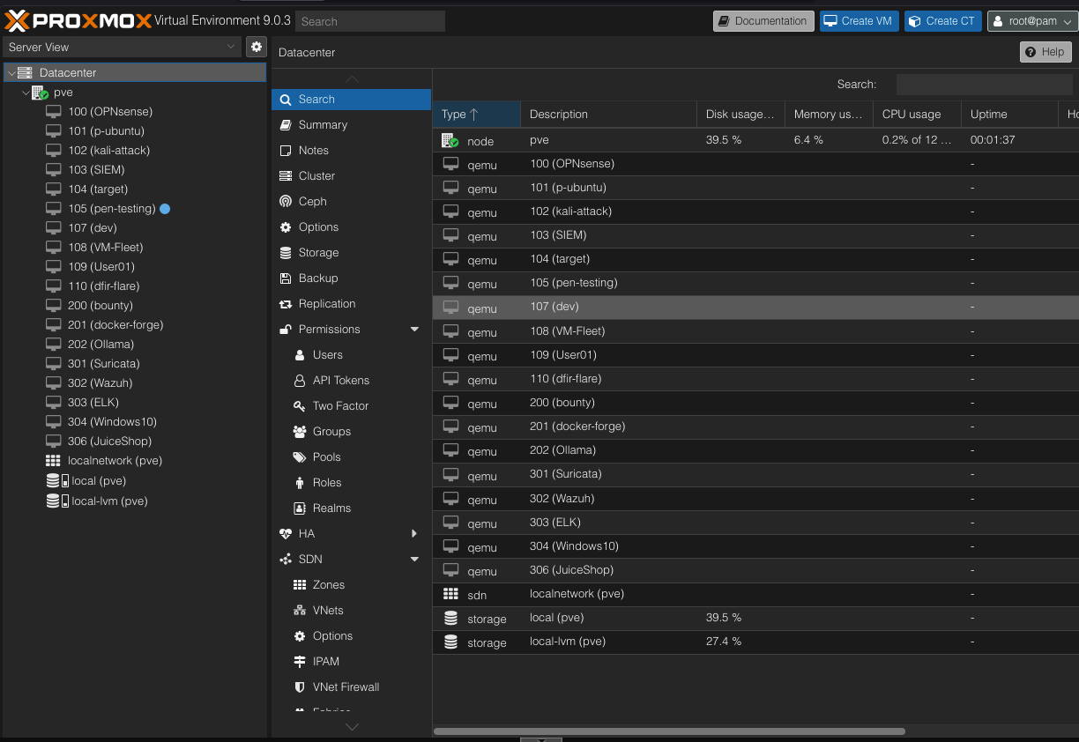Collapse the SDN submenu arrow
The image size is (1079, 742).
(x=414, y=560)
